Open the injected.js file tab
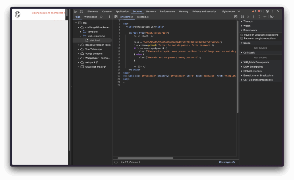Screen dimensions: 294x180 click(142, 17)
